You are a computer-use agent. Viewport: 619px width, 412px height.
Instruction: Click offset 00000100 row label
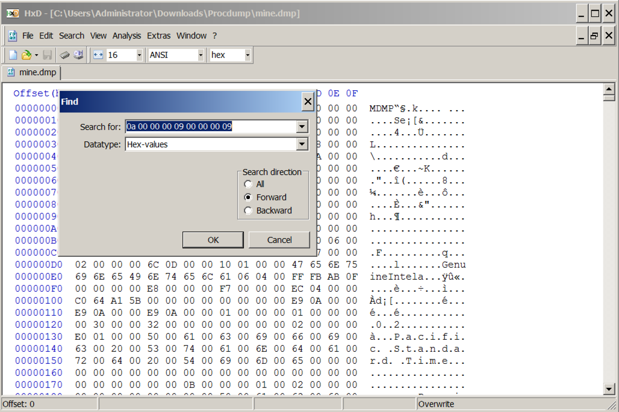click(39, 301)
